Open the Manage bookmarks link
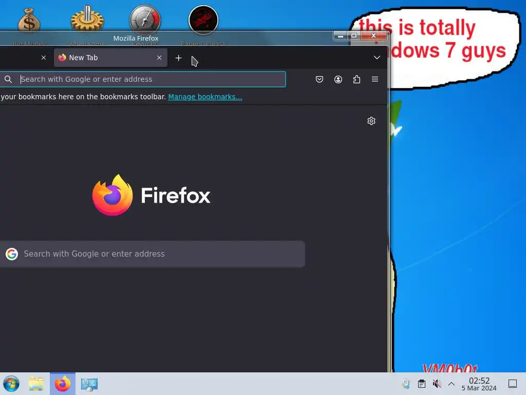 tap(205, 97)
